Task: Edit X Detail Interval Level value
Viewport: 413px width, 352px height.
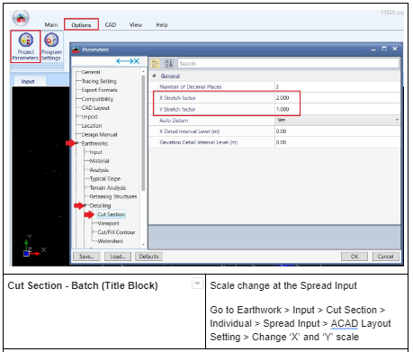Action: [337, 131]
